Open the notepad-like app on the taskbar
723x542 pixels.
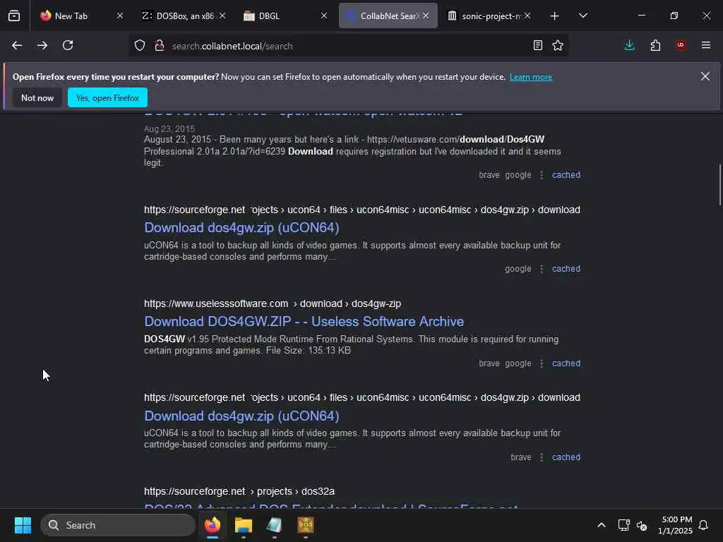[275, 525]
